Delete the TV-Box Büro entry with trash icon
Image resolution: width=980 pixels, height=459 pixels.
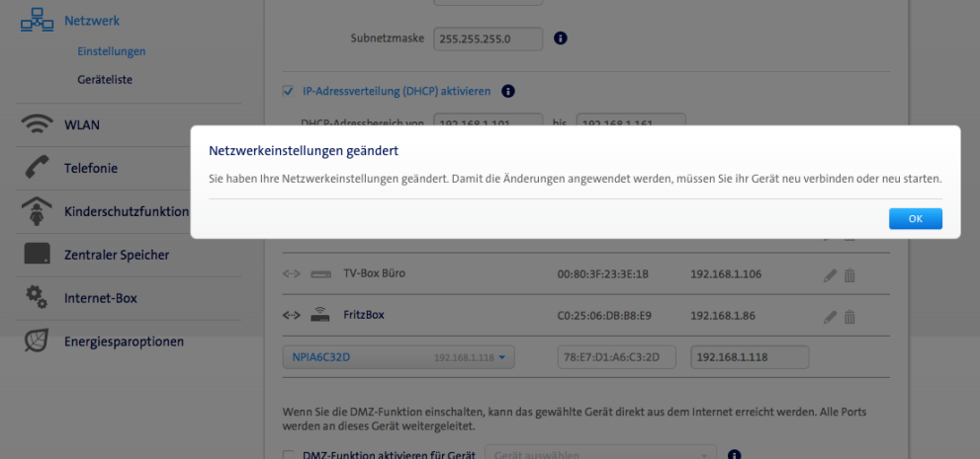point(849,274)
